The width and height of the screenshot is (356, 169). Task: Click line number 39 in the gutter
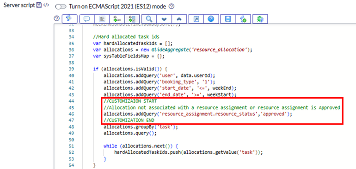pyautogui.click(x=71, y=69)
